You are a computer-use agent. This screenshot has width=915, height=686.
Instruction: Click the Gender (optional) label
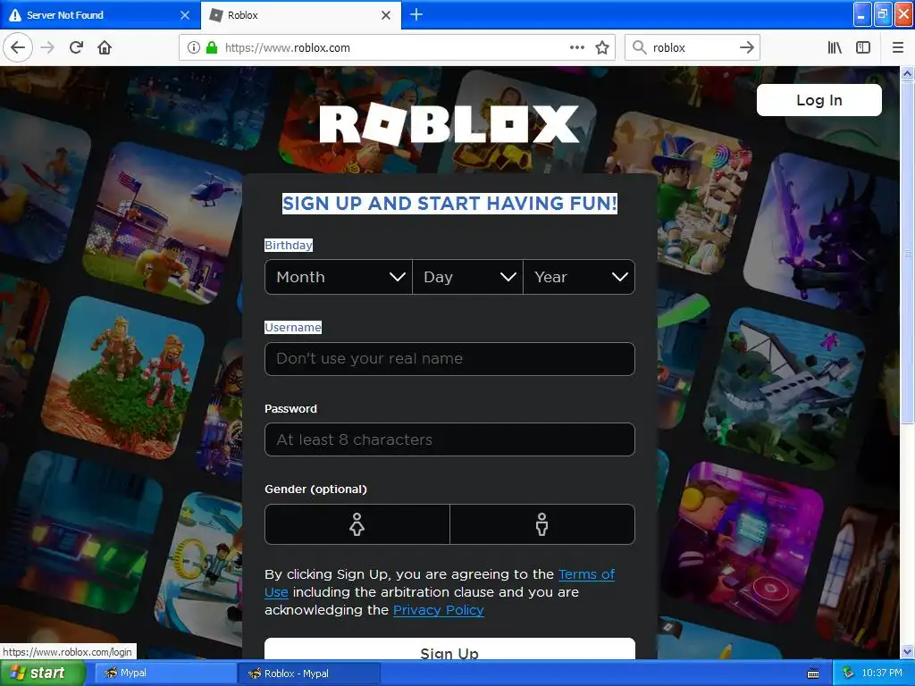pyautogui.click(x=315, y=489)
